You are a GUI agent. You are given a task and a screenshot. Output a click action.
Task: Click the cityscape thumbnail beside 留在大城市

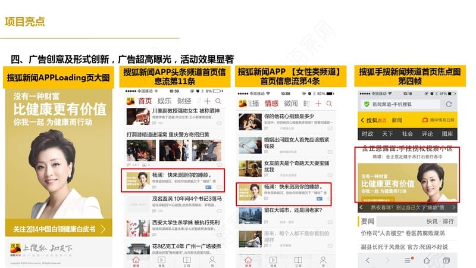coord(250,216)
